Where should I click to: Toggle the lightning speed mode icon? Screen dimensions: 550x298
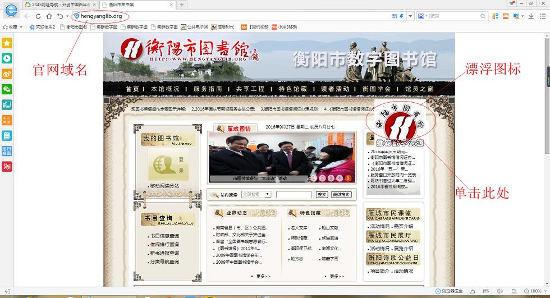[401, 16]
